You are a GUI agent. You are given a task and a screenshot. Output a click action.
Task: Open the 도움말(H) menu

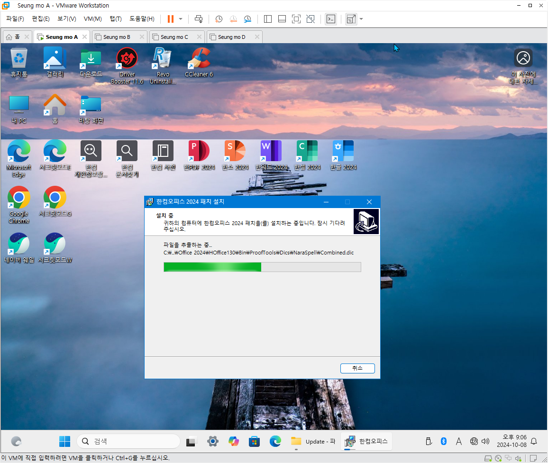[x=142, y=19]
